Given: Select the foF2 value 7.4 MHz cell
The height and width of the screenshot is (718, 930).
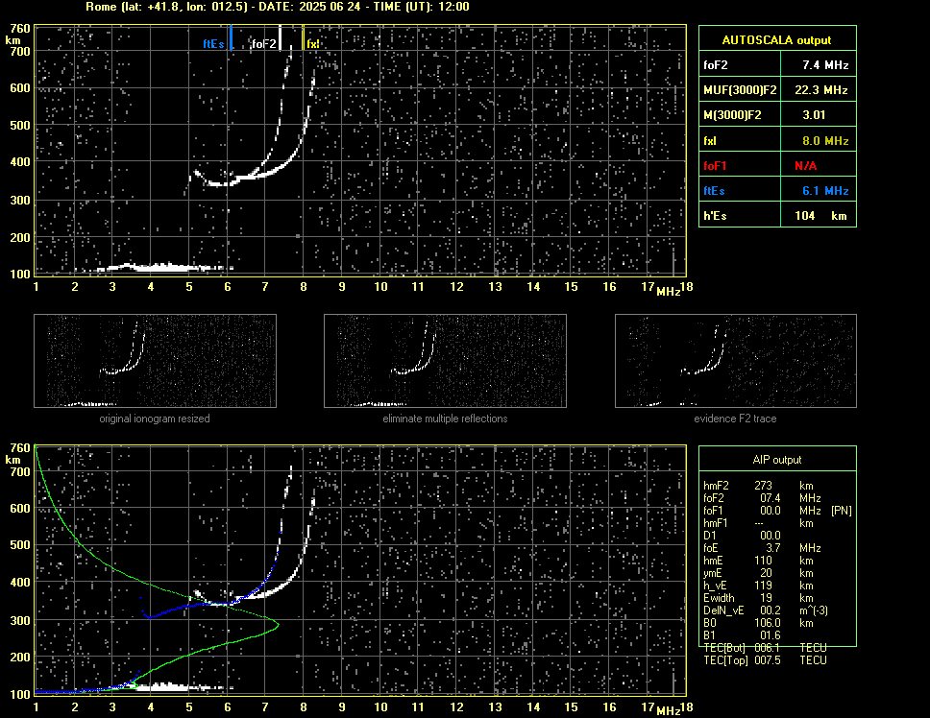Looking at the screenshot, I should pyautogui.click(x=819, y=64).
